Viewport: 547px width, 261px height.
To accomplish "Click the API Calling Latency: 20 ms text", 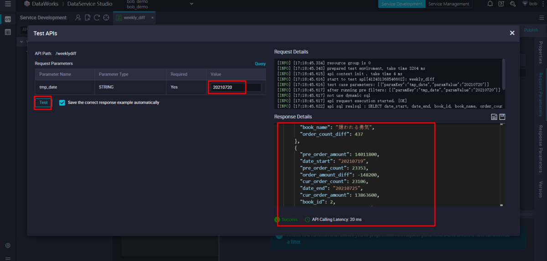I will 337,220.
